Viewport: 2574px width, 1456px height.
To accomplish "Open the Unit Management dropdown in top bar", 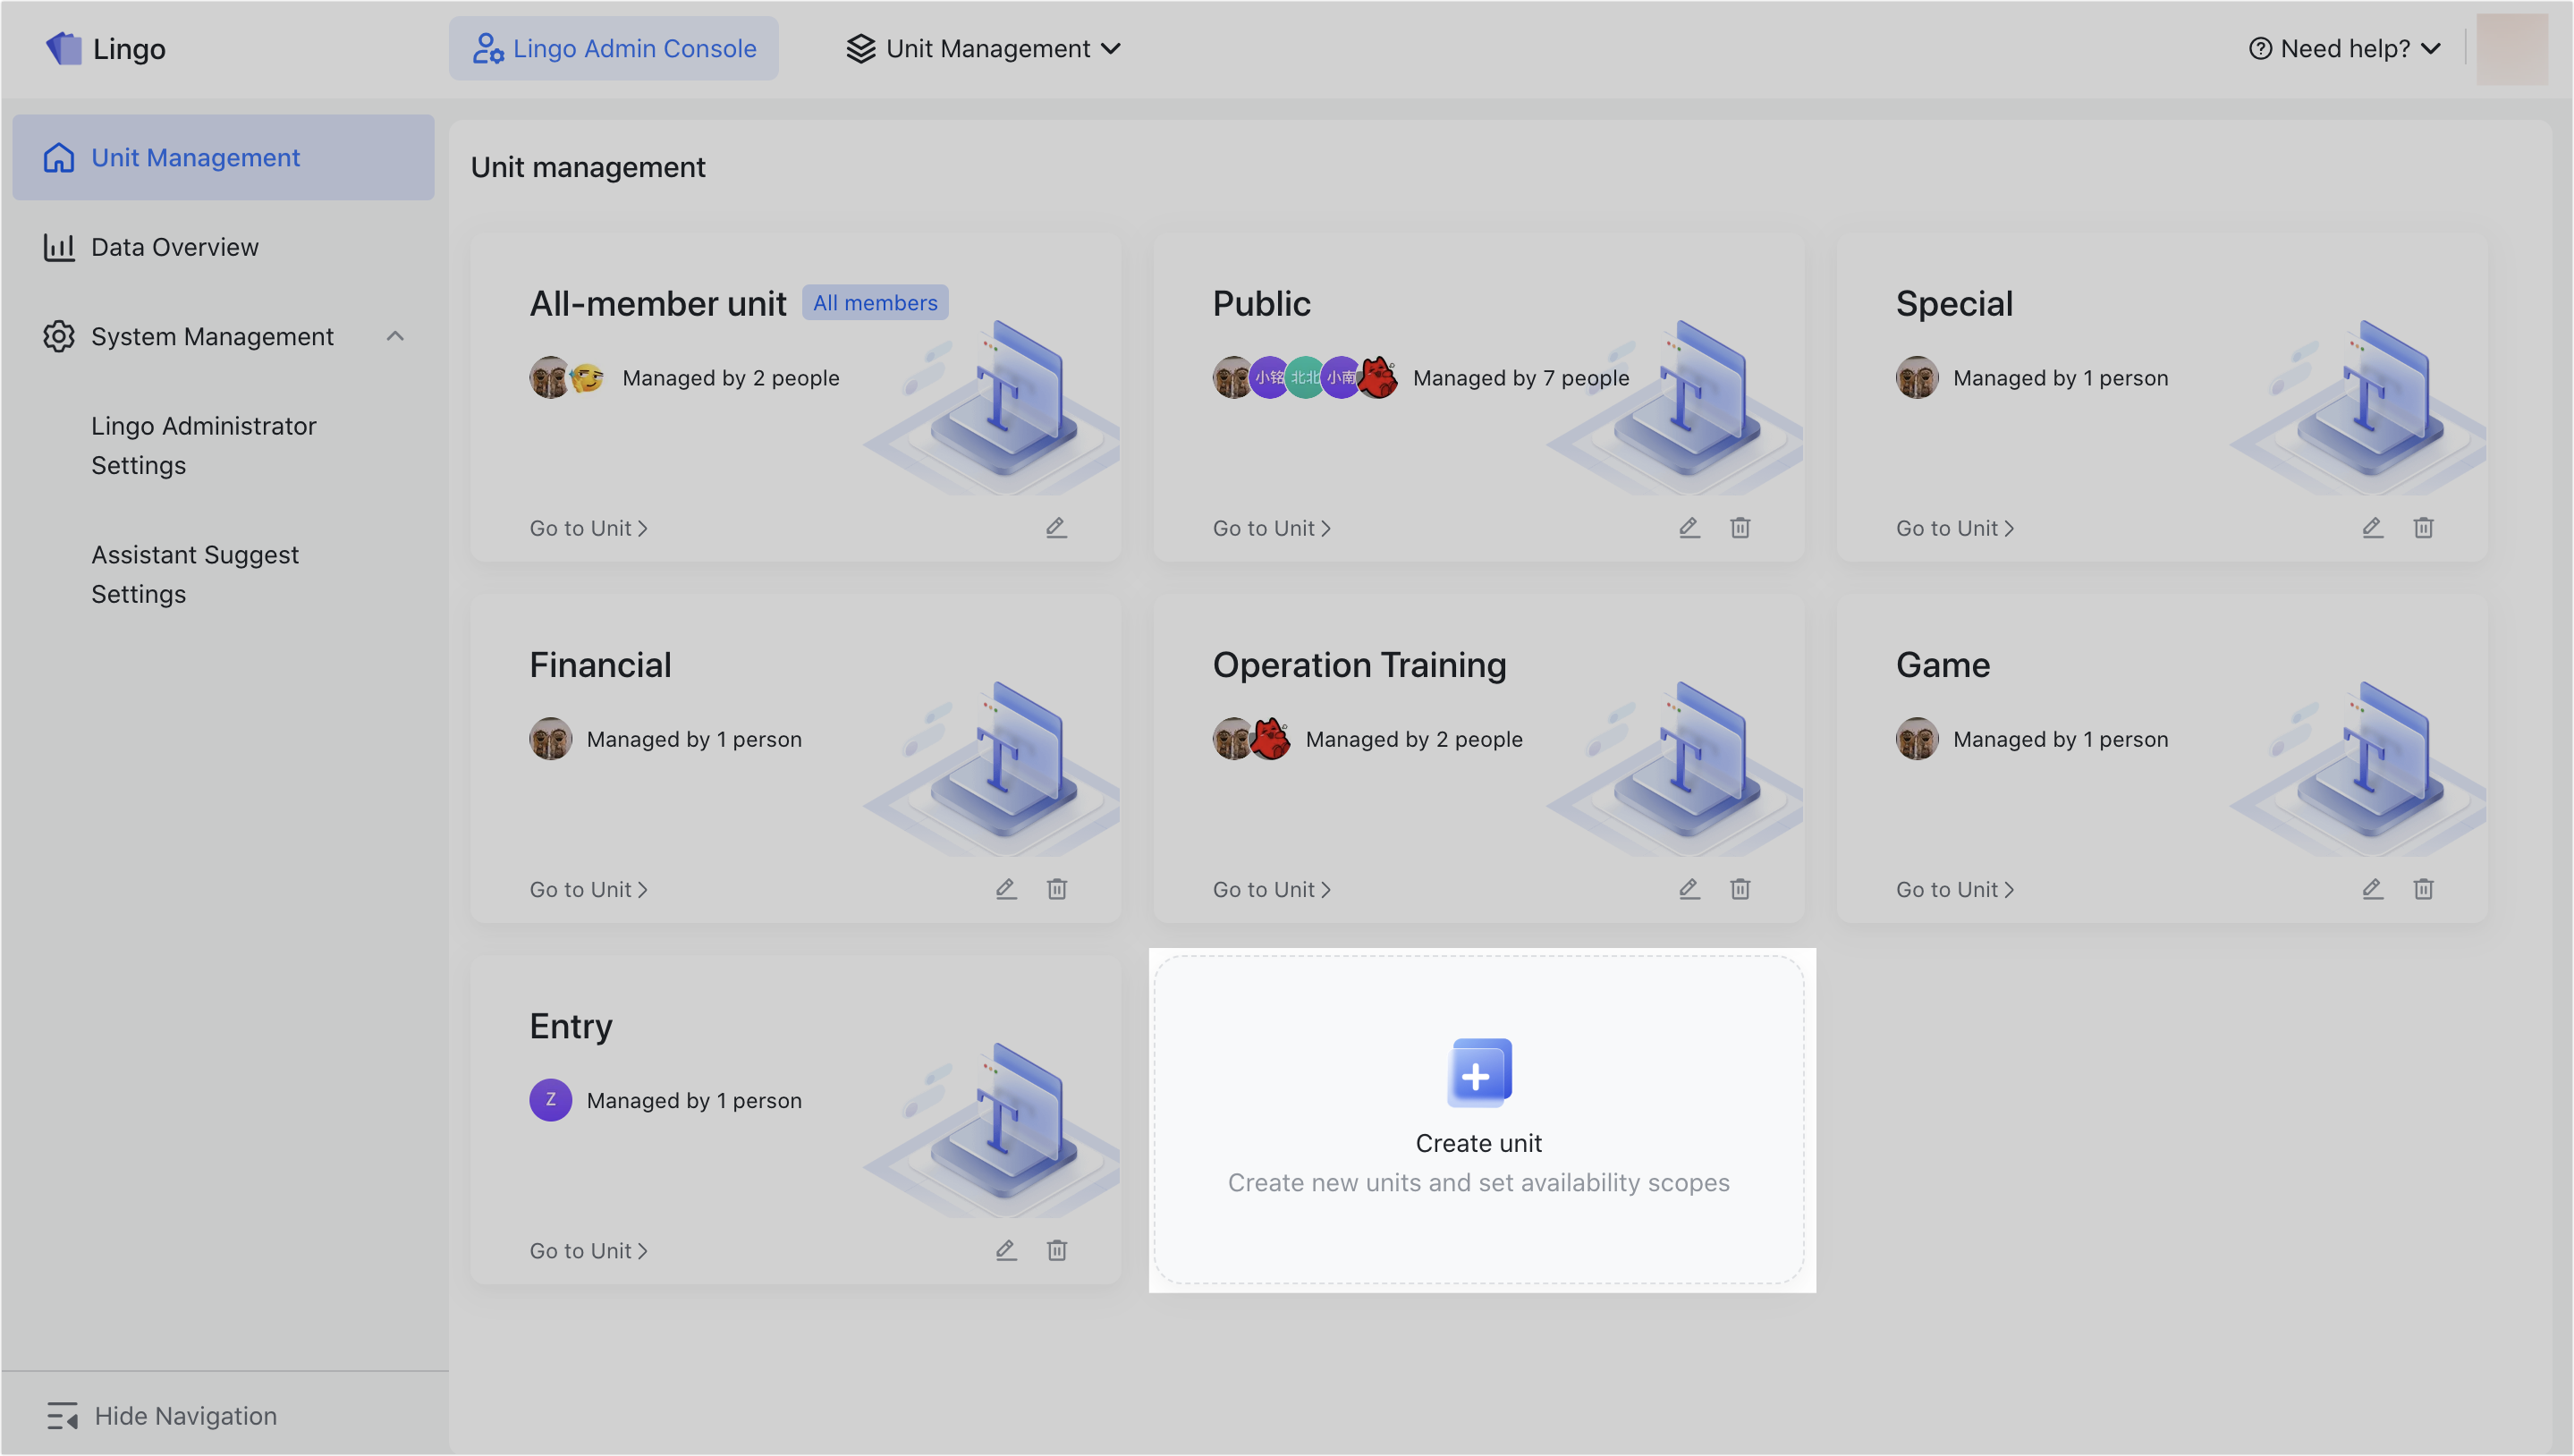I will click(983, 48).
